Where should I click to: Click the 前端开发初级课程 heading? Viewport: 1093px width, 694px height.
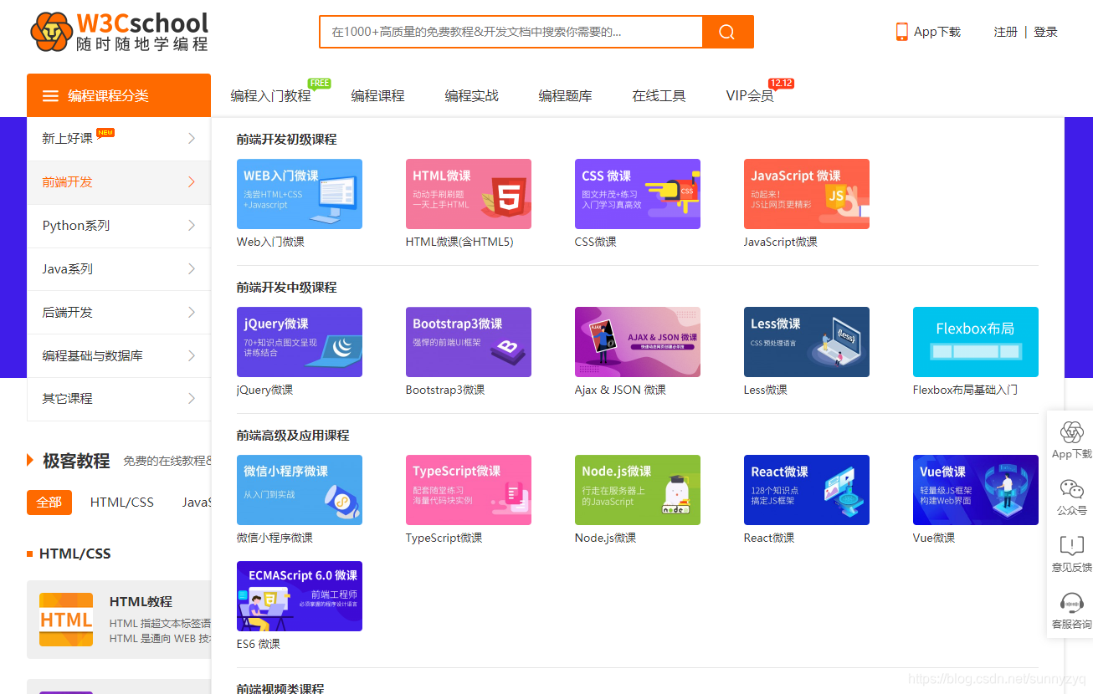(x=287, y=140)
